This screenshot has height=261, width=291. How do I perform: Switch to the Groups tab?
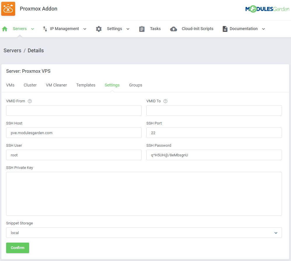click(x=136, y=85)
